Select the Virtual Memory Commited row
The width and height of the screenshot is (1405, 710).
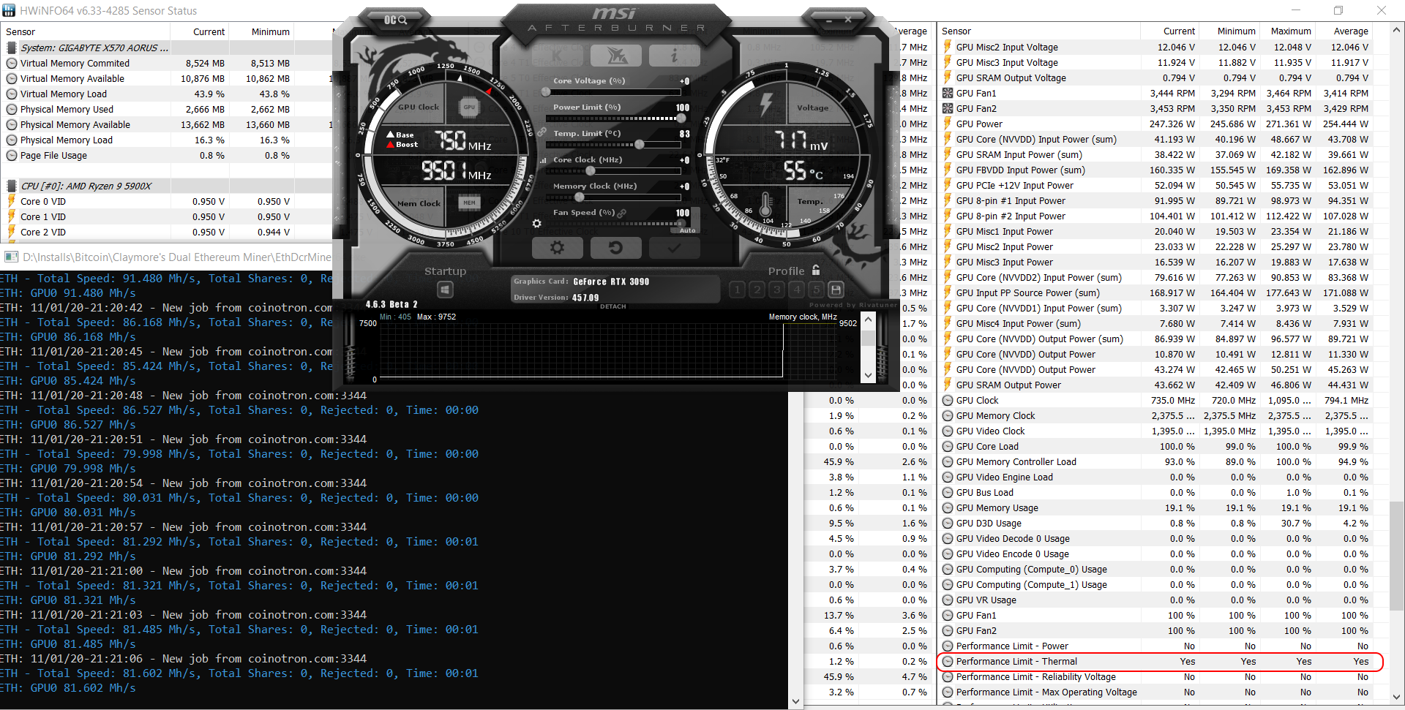pos(167,63)
